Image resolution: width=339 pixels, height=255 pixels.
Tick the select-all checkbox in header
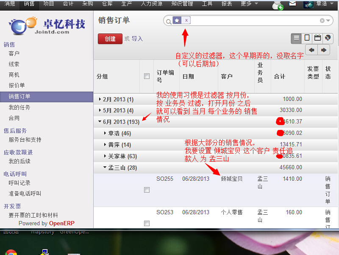pos(147,76)
